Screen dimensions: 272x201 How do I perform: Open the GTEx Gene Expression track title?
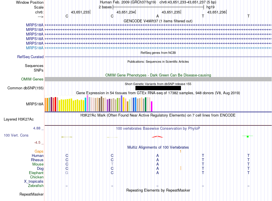[x=158, y=93]
